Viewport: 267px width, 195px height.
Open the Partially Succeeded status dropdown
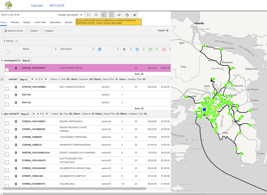tap(70, 15)
